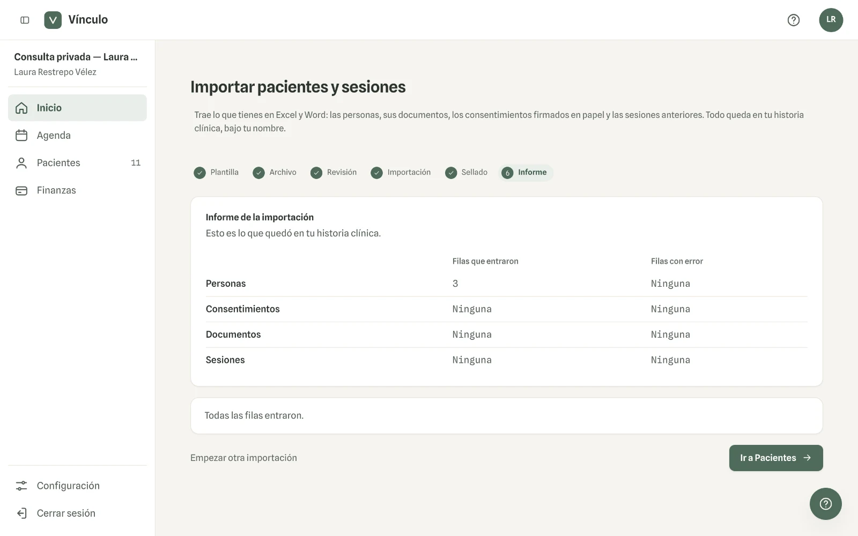858x536 pixels.
Task: Click the Vínculo logo icon
Action: click(x=53, y=20)
